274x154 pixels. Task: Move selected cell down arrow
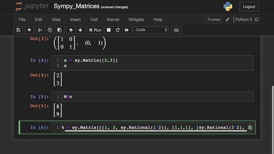point(80,30)
